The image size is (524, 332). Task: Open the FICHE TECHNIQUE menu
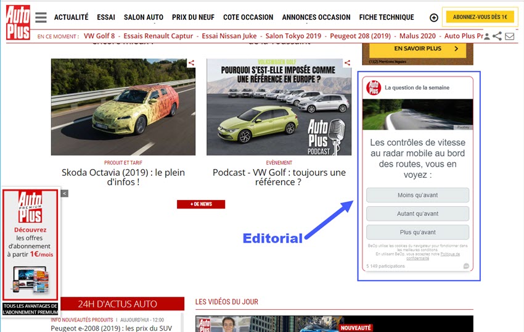[387, 17]
